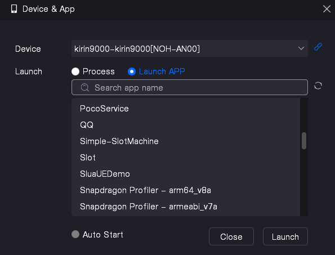Enable the Auto Start toggle
The height and width of the screenshot is (255, 335).
click(x=75, y=234)
